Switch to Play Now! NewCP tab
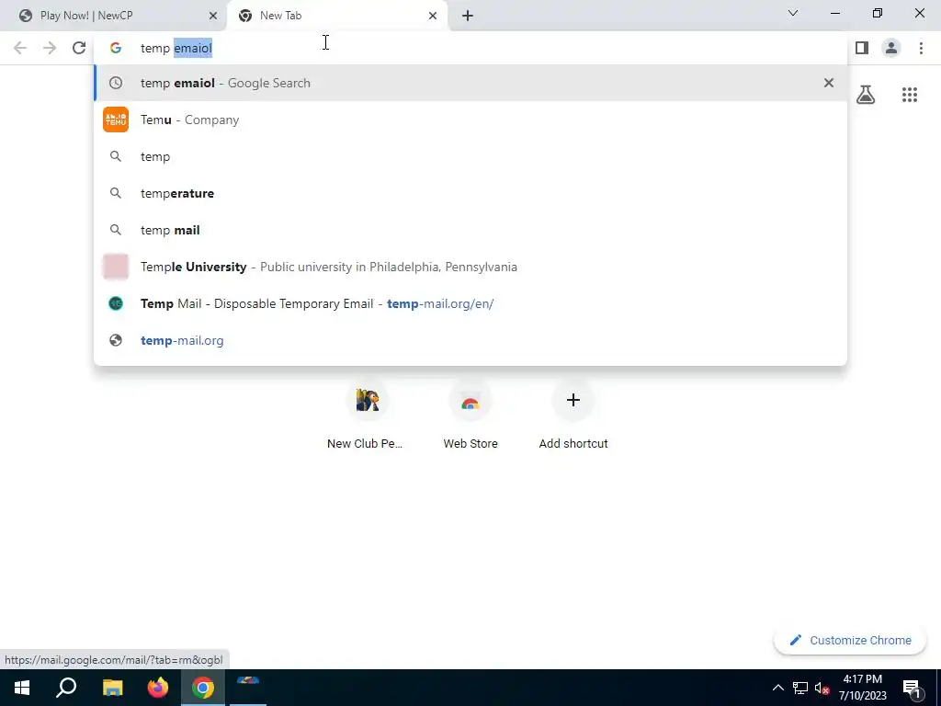The height and width of the screenshot is (706, 941). (113, 16)
